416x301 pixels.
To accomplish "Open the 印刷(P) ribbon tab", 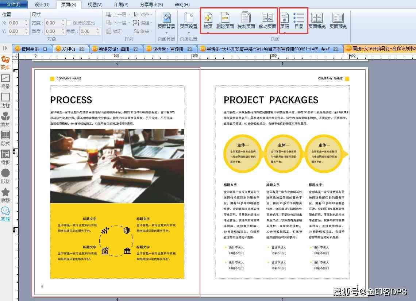I will tap(121, 4).
